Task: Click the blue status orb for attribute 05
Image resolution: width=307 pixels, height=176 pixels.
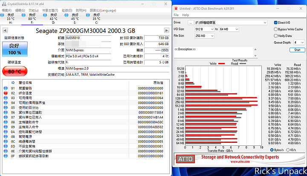Action: (6, 108)
